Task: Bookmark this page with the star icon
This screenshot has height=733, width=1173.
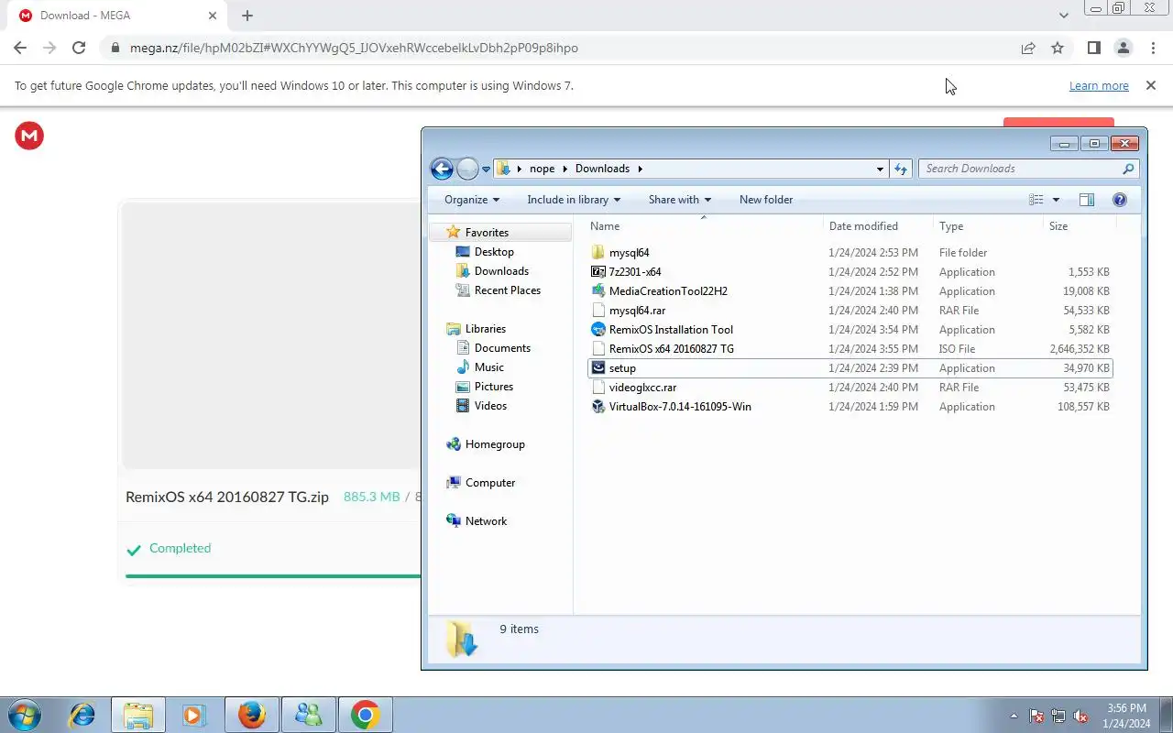Action: pos(1058,48)
